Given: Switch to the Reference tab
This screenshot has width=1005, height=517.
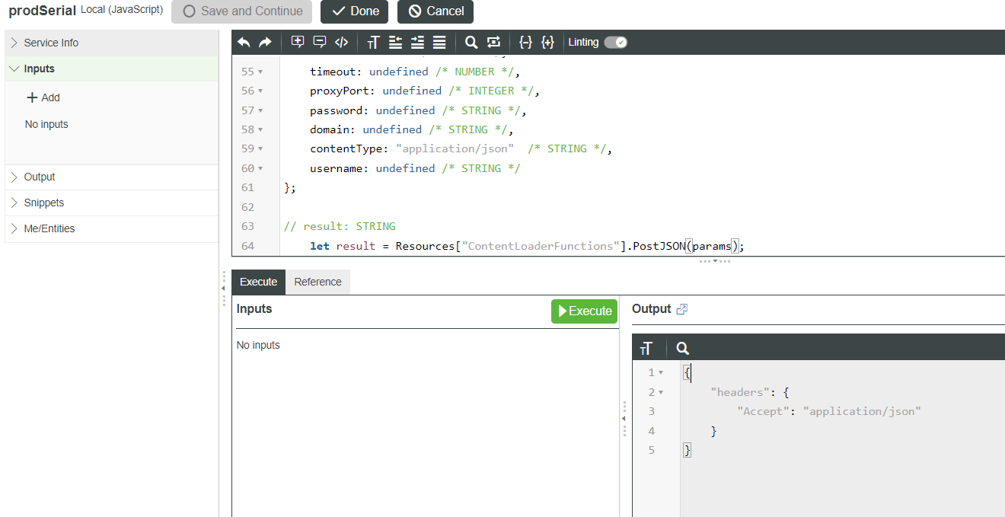Looking at the screenshot, I should 317,282.
